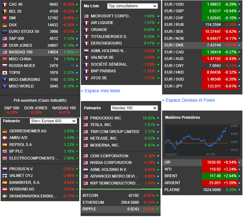Open the Palmarès 'Nasdaq 100' dropdown

click(134, 108)
